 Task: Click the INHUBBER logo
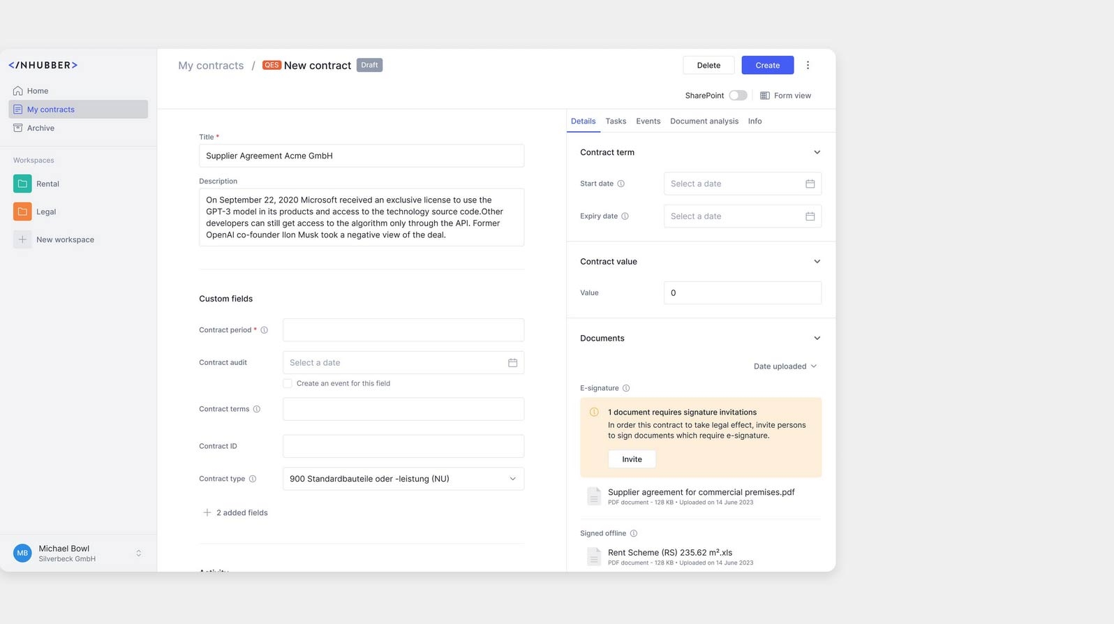tap(43, 65)
